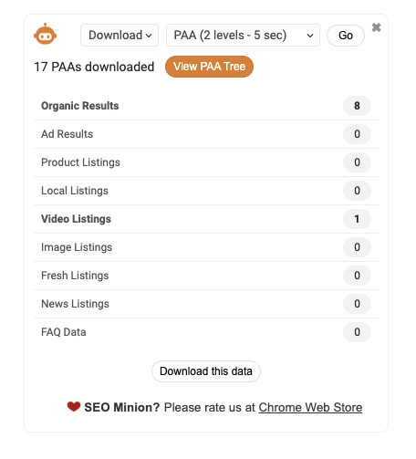Open the Download dropdown
The image size is (416, 459).
(120, 36)
